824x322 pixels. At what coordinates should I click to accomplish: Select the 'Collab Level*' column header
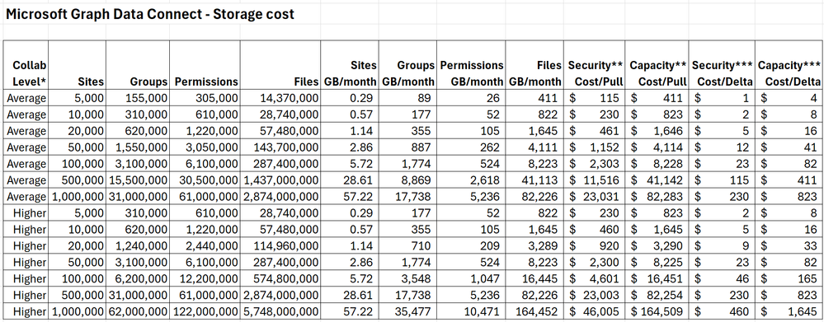pos(26,65)
